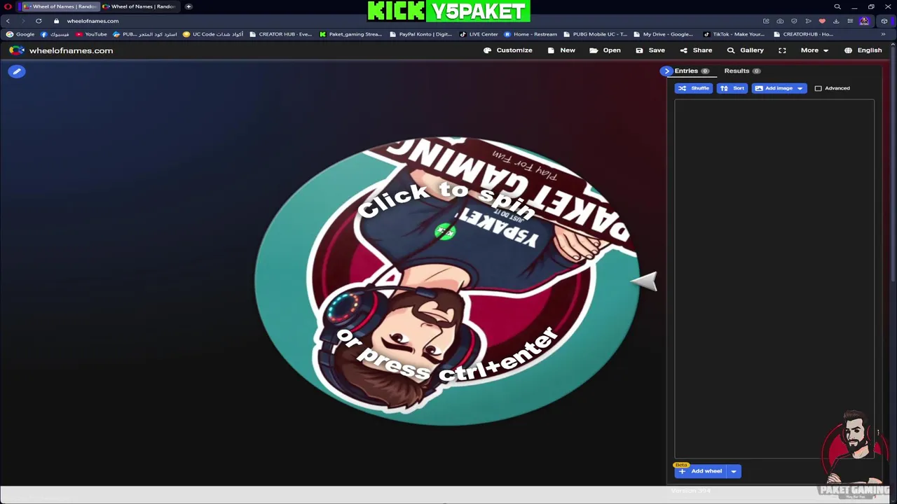The width and height of the screenshot is (897, 504).
Task: Toggle fullscreen mode icon
Action: [x=782, y=50]
